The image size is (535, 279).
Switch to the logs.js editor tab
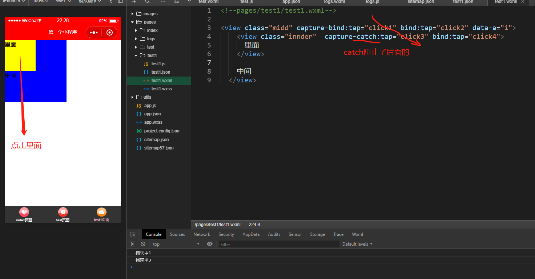[x=373, y=2]
